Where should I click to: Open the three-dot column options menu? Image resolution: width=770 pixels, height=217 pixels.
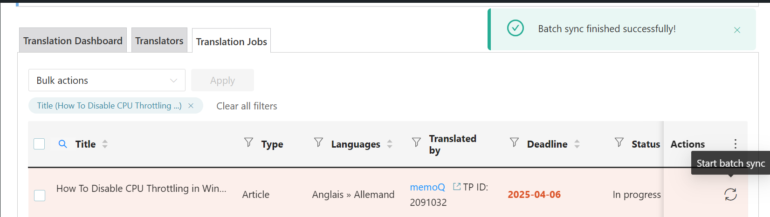(735, 144)
